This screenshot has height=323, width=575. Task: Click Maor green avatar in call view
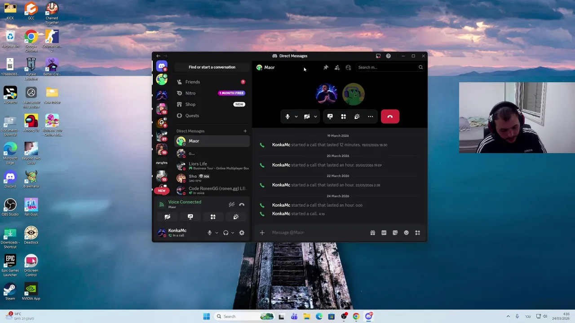(354, 94)
